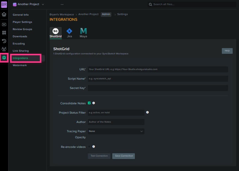Show info for Re-encode videos
This screenshot has height=171, width=239.
tap(94, 146)
